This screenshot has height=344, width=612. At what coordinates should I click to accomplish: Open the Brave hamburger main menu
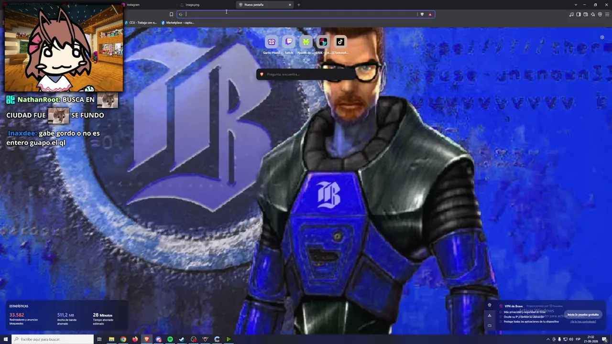(606, 14)
